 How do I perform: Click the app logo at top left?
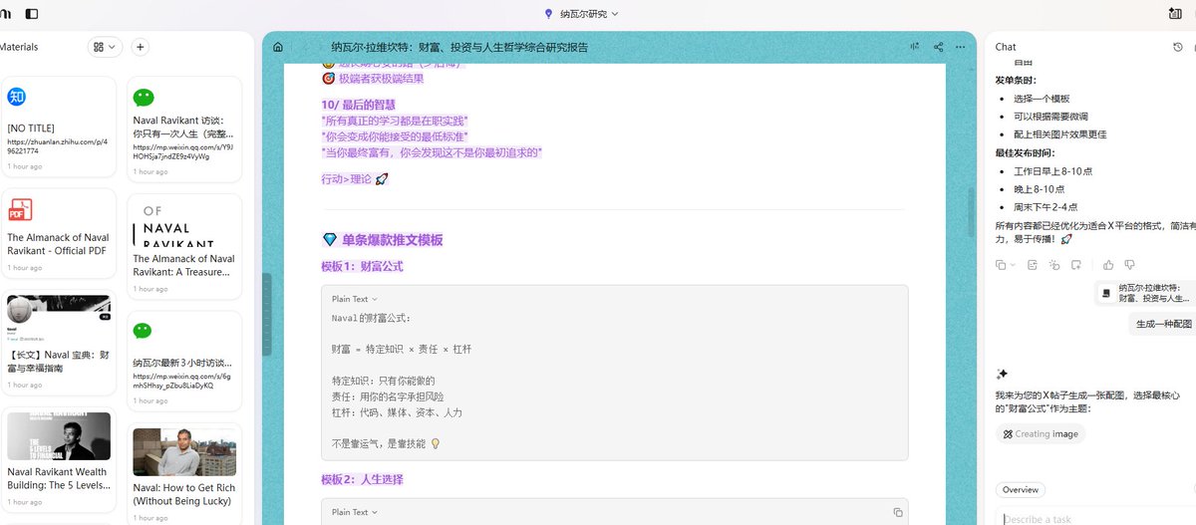(x=5, y=14)
